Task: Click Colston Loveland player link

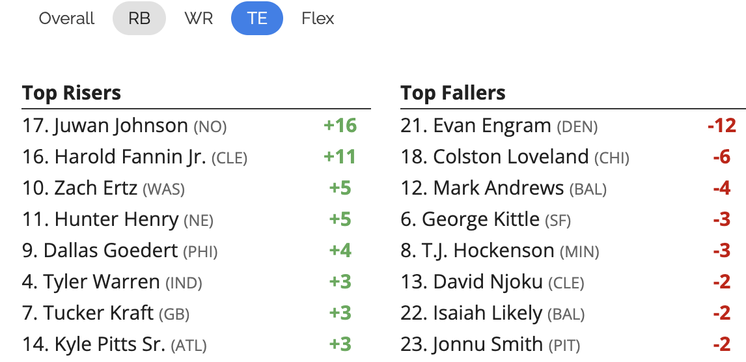Action: tap(511, 157)
